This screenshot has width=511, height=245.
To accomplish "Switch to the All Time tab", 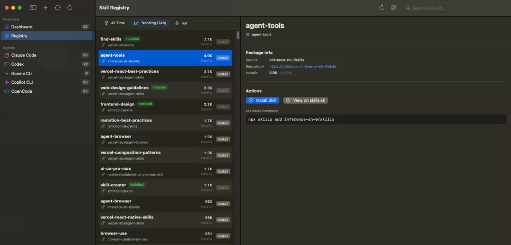I will coord(114,23).
